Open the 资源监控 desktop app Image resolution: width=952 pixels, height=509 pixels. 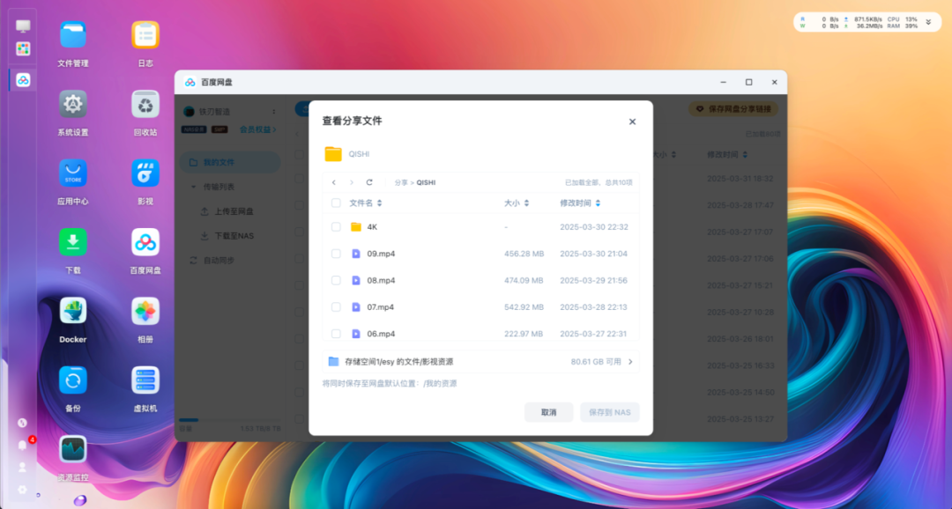pyautogui.click(x=73, y=449)
